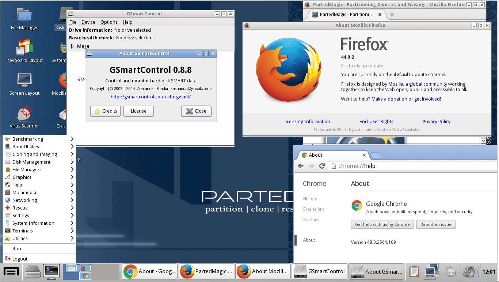Image resolution: width=499 pixels, height=282 pixels.
Task: Open a new tab in Firefox
Action: [x=392, y=15]
